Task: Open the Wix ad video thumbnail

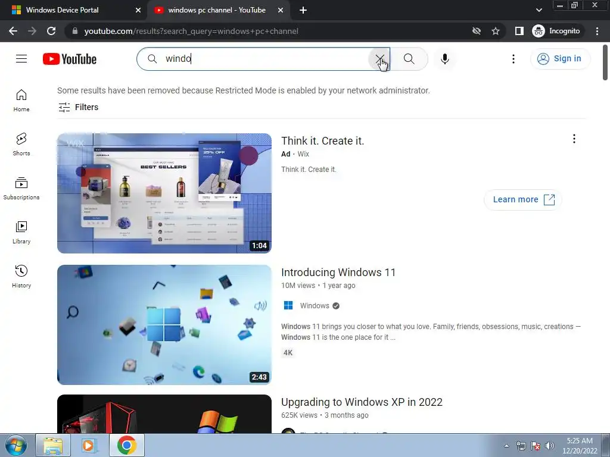Action: tap(164, 193)
